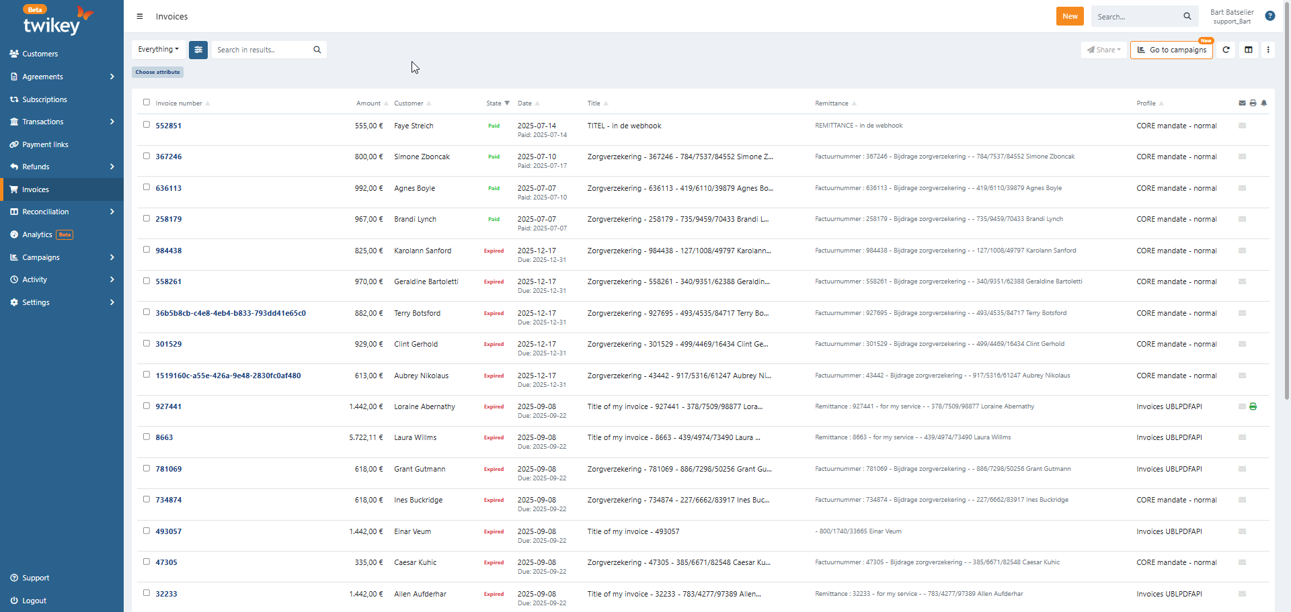Viewport: 1291px width, 612px height.
Task: Tick checkbox for invoice 552851
Action: [x=147, y=125]
